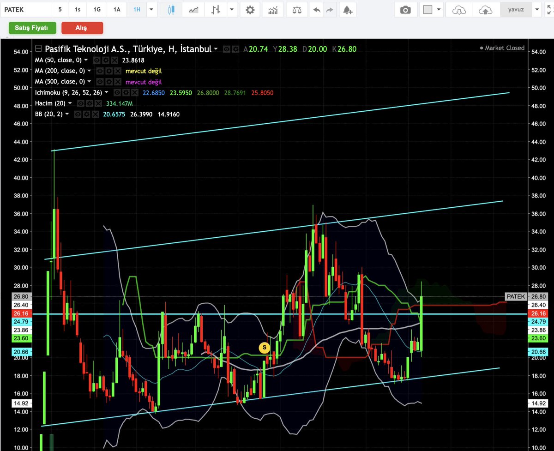Hide the MA (200, close, 0) line

pyautogui.click(x=100, y=71)
